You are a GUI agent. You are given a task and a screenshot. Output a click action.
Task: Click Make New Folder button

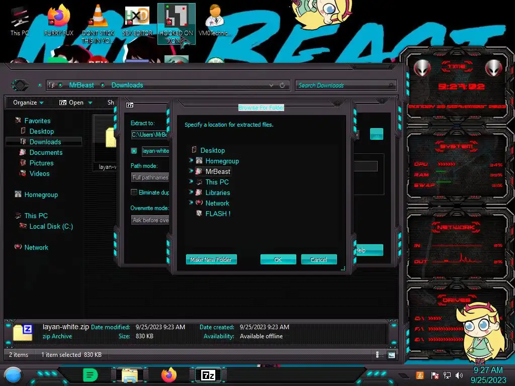[x=211, y=259]
